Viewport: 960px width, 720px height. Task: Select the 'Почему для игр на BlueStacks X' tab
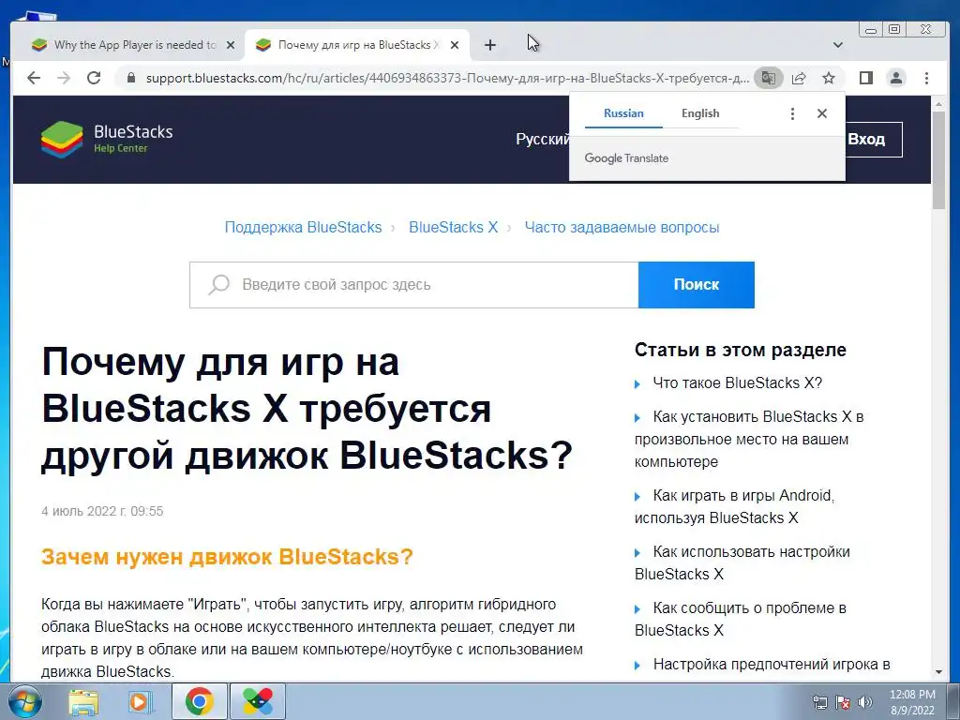point(357,45)
